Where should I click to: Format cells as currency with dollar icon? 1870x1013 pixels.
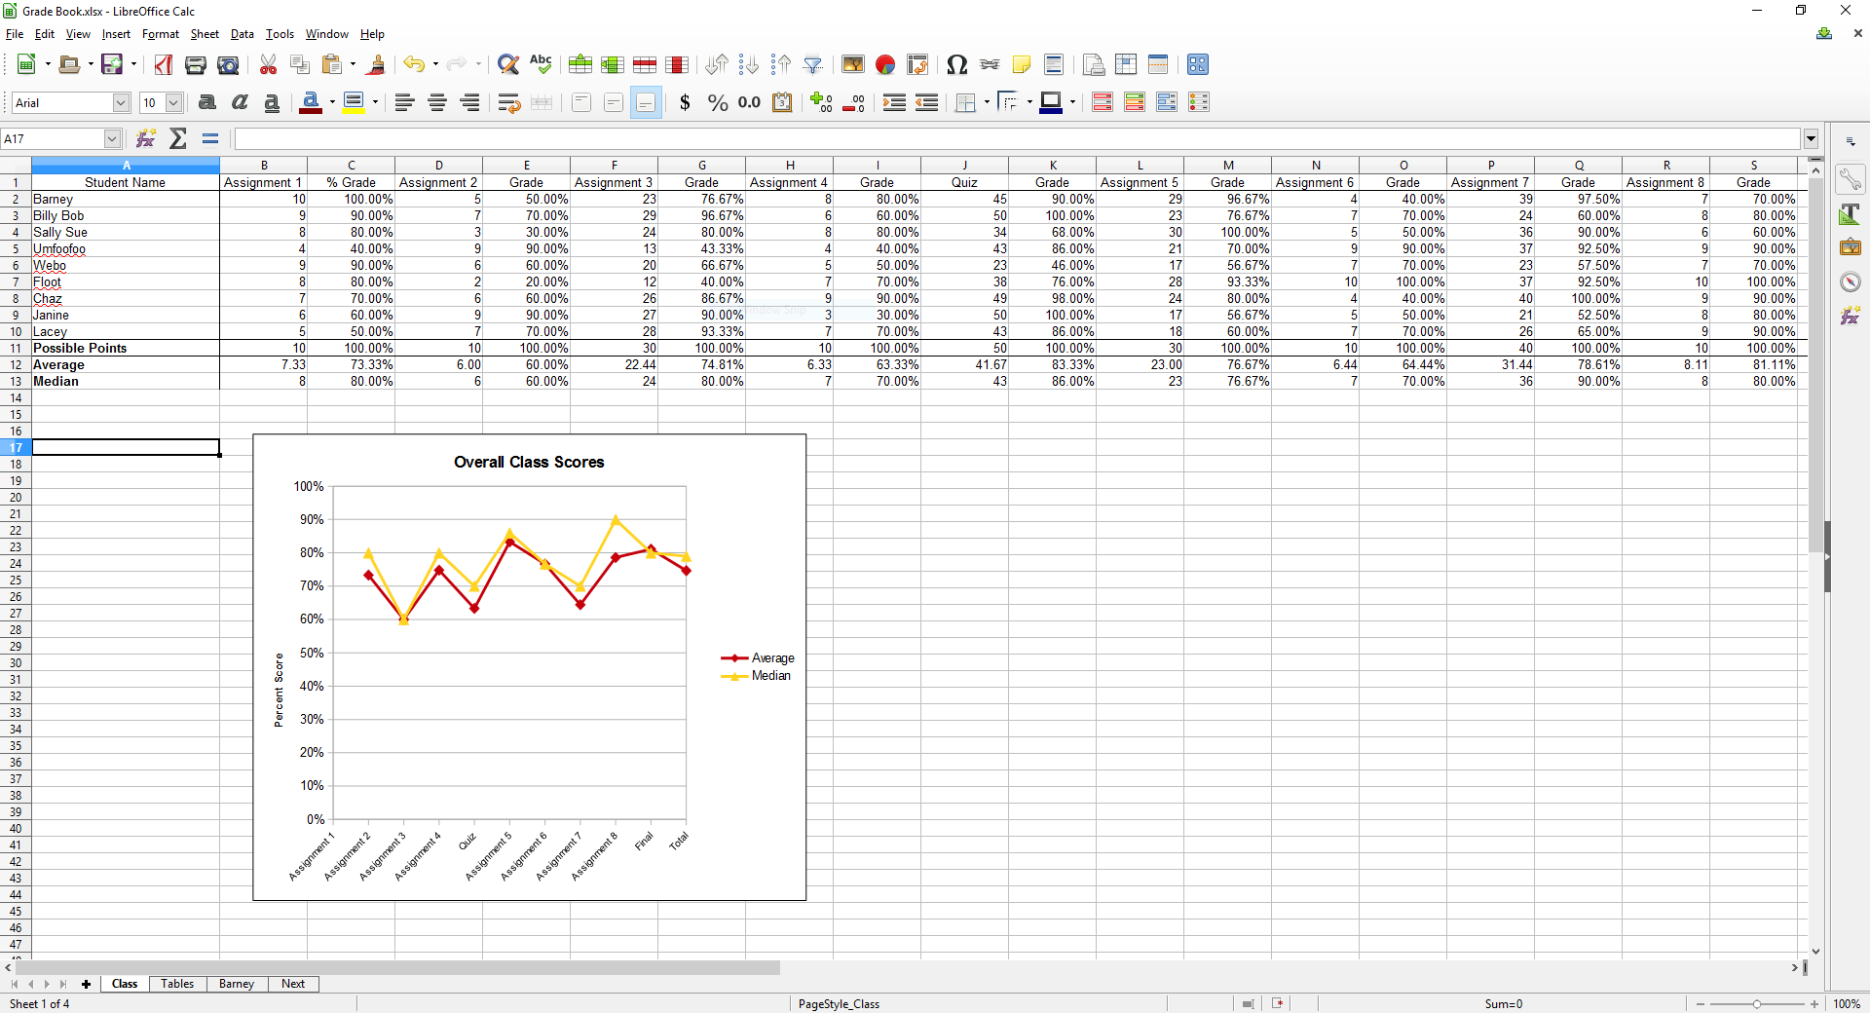[x=685, y=103]
